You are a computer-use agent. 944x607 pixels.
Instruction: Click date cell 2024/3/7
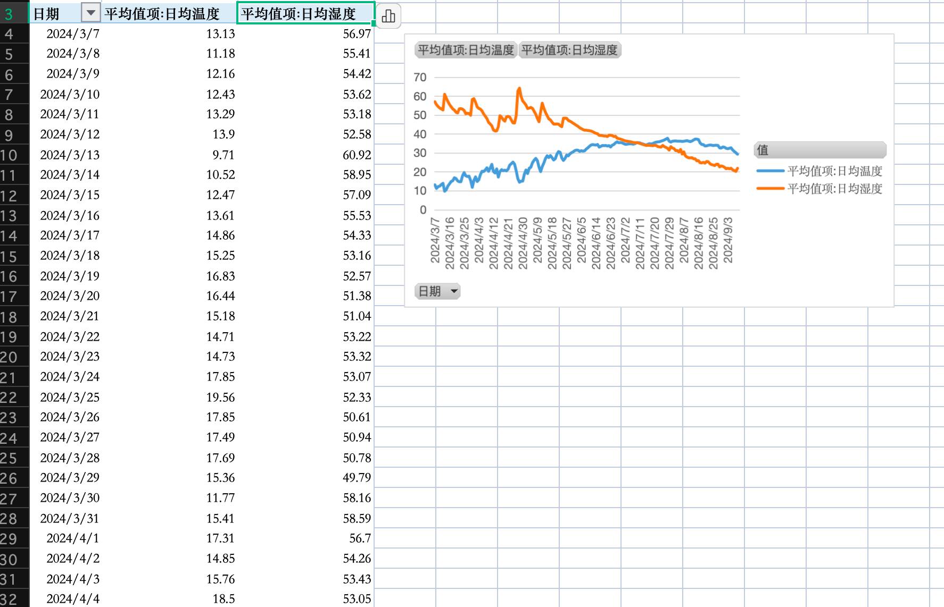coord(73,33)
